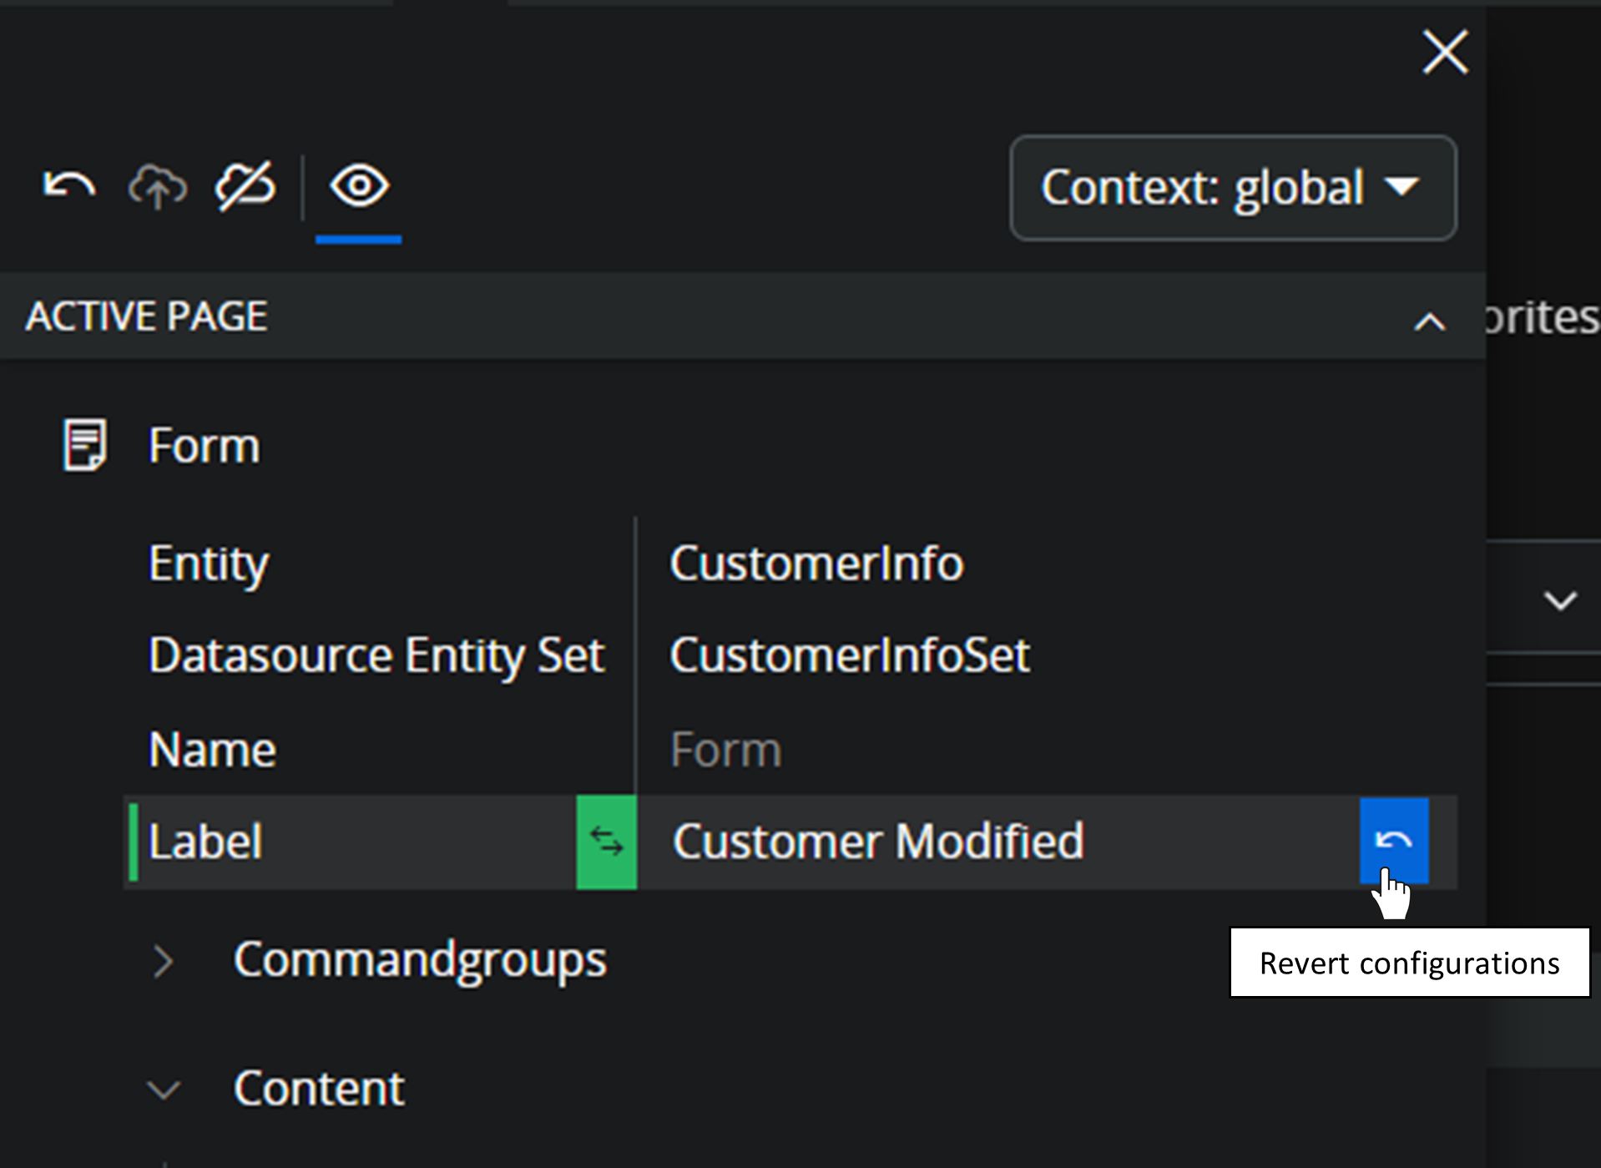Click the chevron down at right edge
This screenshot has width=1601, height=1168.
pos(1558,600)
